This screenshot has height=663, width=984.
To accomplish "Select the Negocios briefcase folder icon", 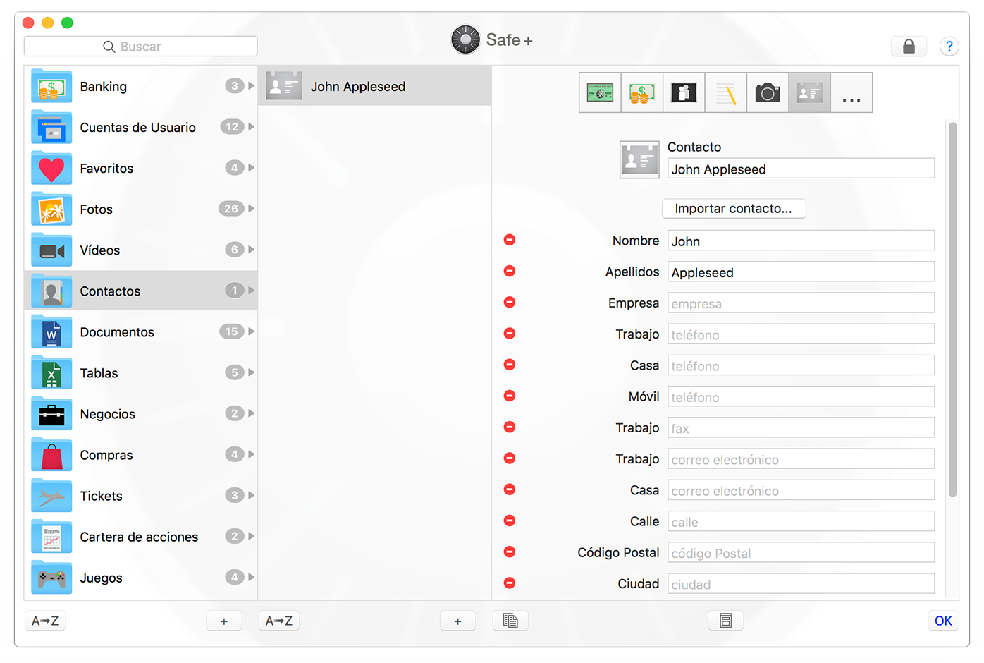I will click(x=51, y=413).
